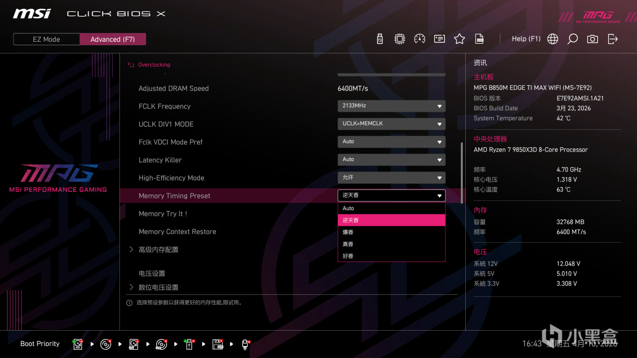Screen dimensions: 637x358
Task: Go back using the Overclocking arrow icon
Action: coord(131,65)
